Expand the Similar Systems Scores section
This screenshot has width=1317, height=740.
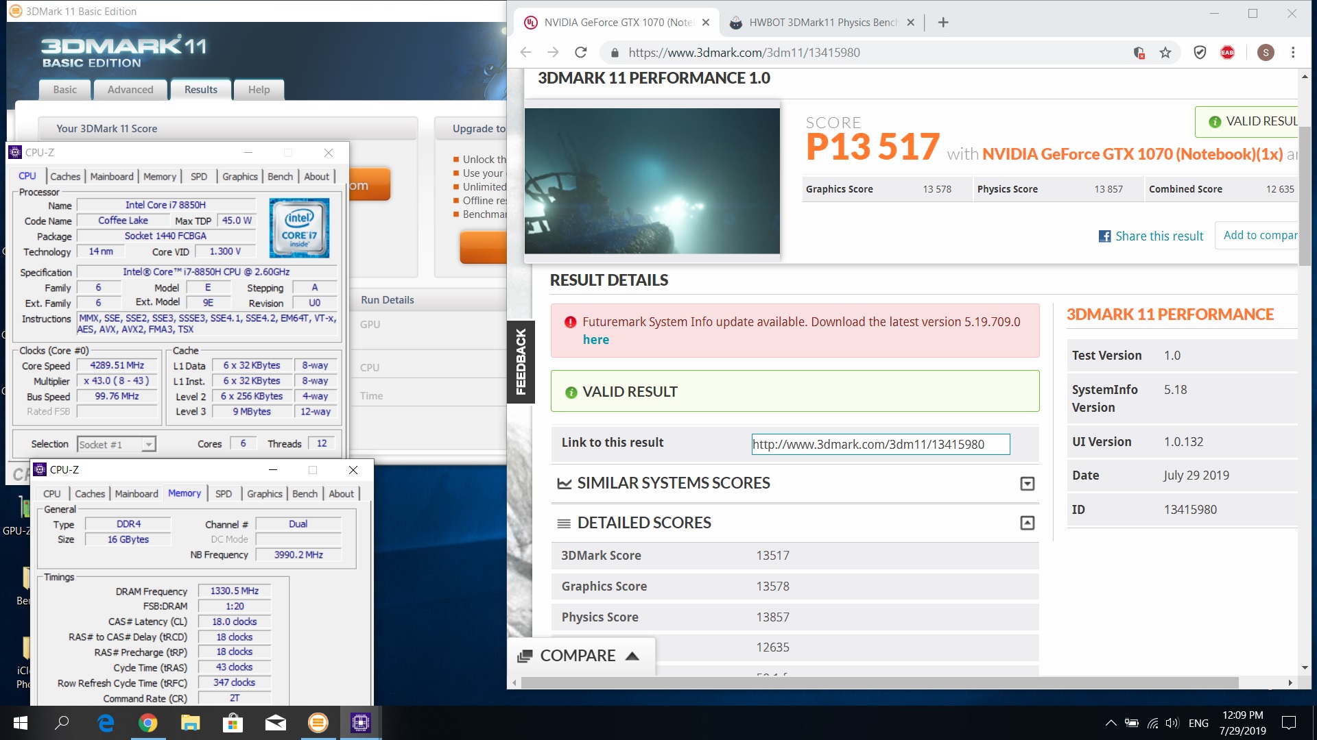[x=1027, y=484]
